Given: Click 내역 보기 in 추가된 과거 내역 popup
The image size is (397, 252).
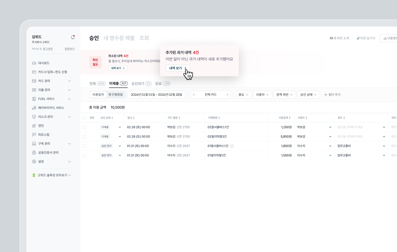Looking at the screenshot, I should 178,68.
